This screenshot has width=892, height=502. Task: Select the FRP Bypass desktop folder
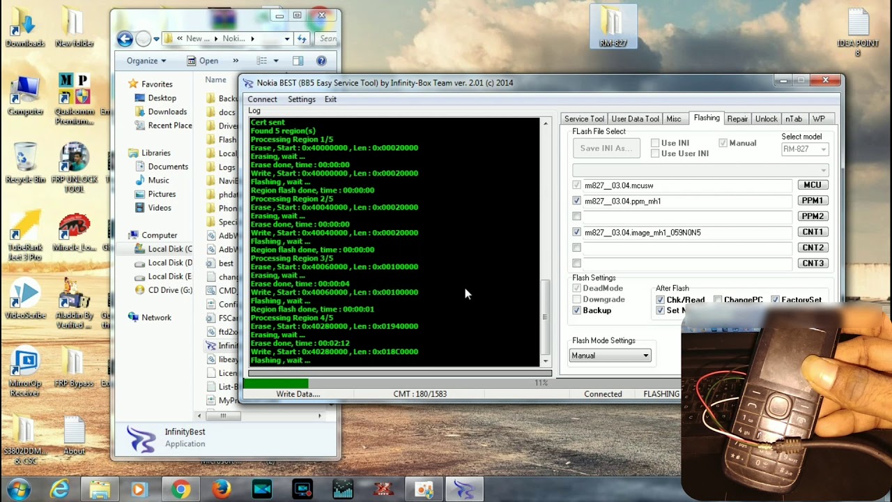coord(74,367)
